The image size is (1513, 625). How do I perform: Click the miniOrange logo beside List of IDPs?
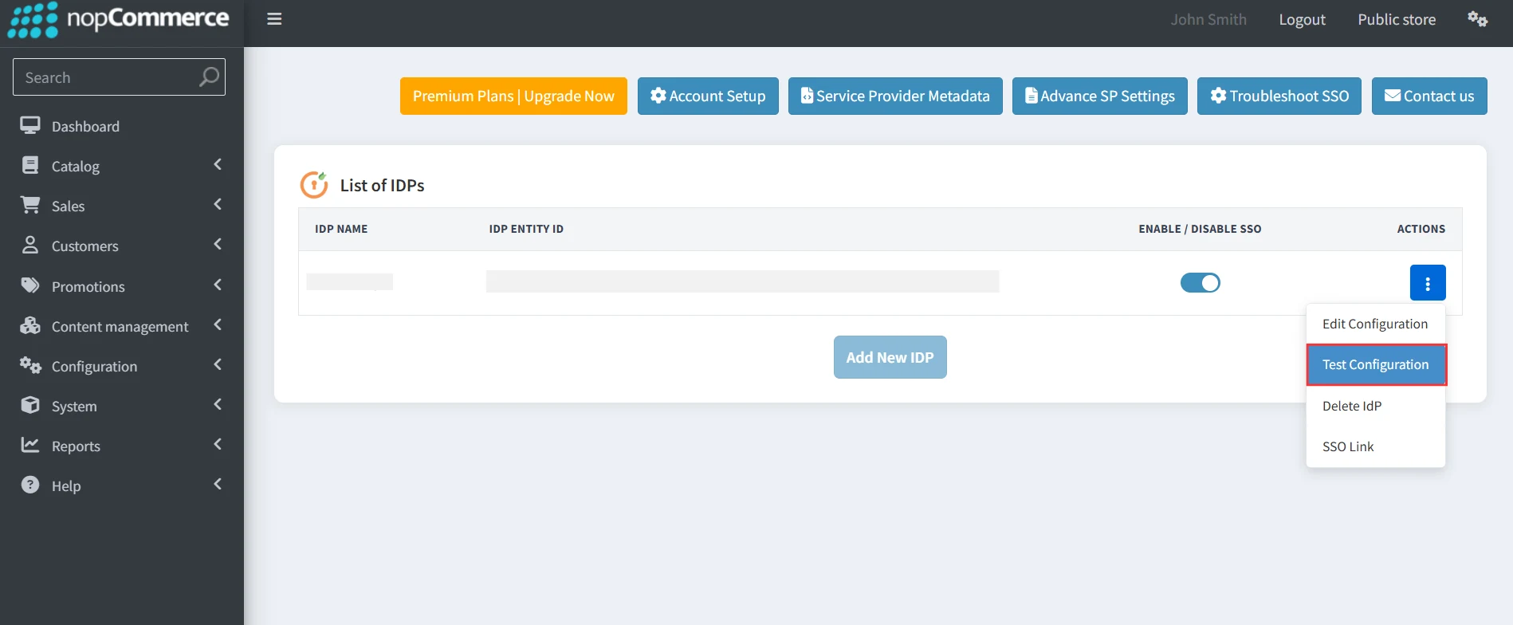[314, 184]
